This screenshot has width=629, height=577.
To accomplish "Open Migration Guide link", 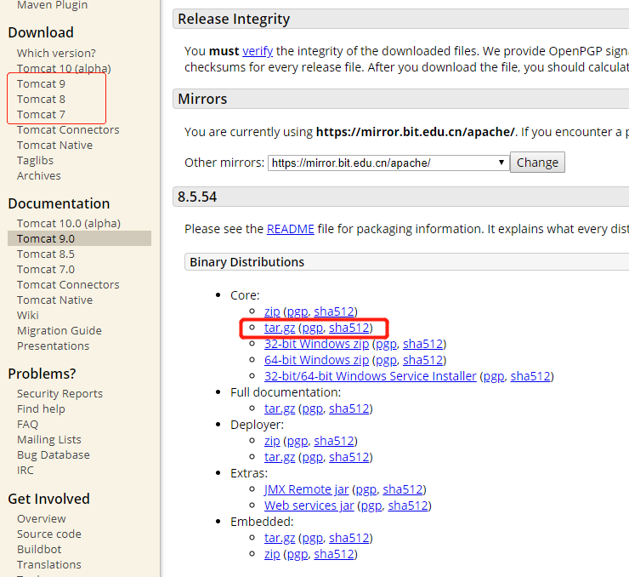I will [59, 330].
